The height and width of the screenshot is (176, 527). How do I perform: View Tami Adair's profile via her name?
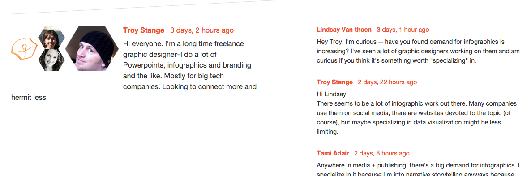[x=333, y=153]
